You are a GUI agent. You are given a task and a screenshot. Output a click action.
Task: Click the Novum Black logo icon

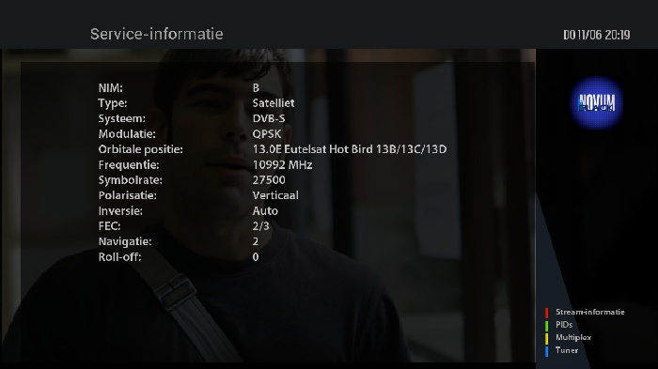[x=596, y=102]
